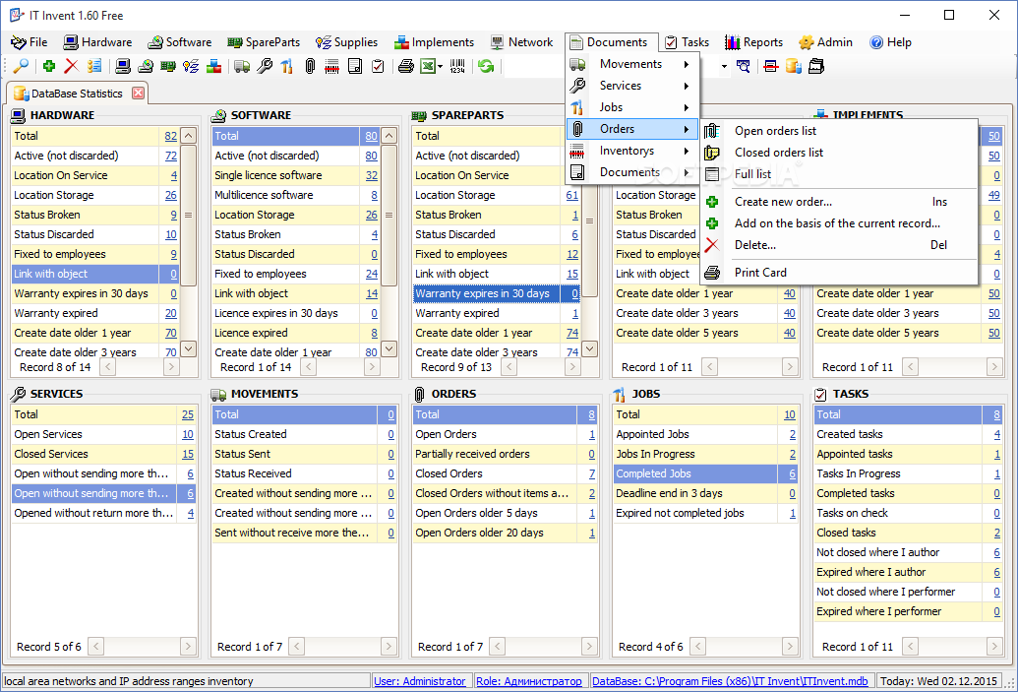This screenshot has width=1018, height=692.
Task: Click Completed Jobs count 6
Action: [x=792, y=473]
